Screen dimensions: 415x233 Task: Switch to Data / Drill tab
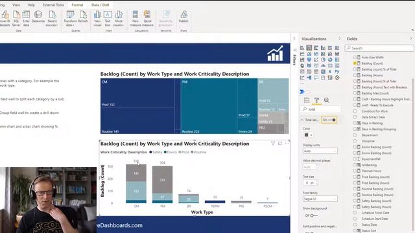tap(100, 5)
